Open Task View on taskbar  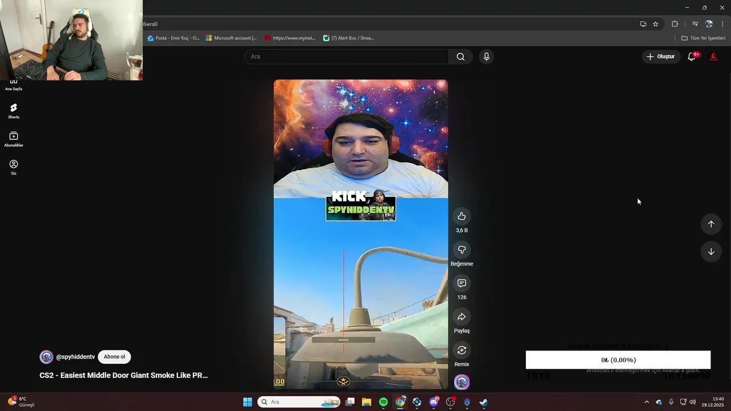[x=350, y=402]
